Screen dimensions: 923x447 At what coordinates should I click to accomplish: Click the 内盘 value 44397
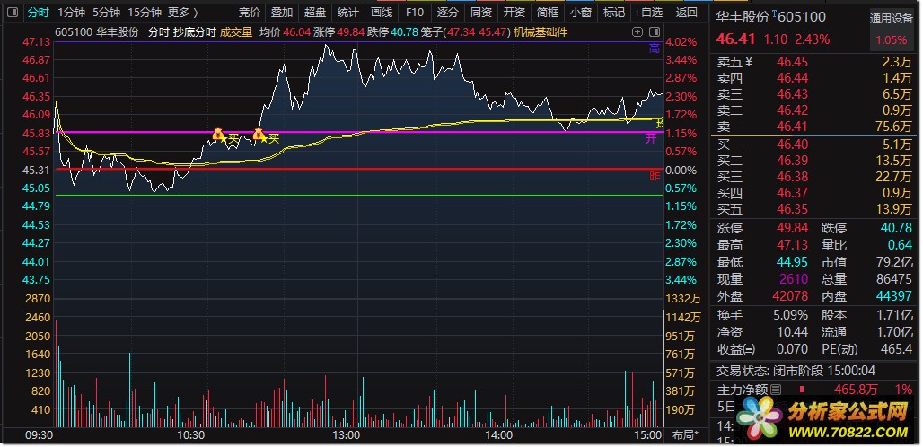tap(895, 296)
